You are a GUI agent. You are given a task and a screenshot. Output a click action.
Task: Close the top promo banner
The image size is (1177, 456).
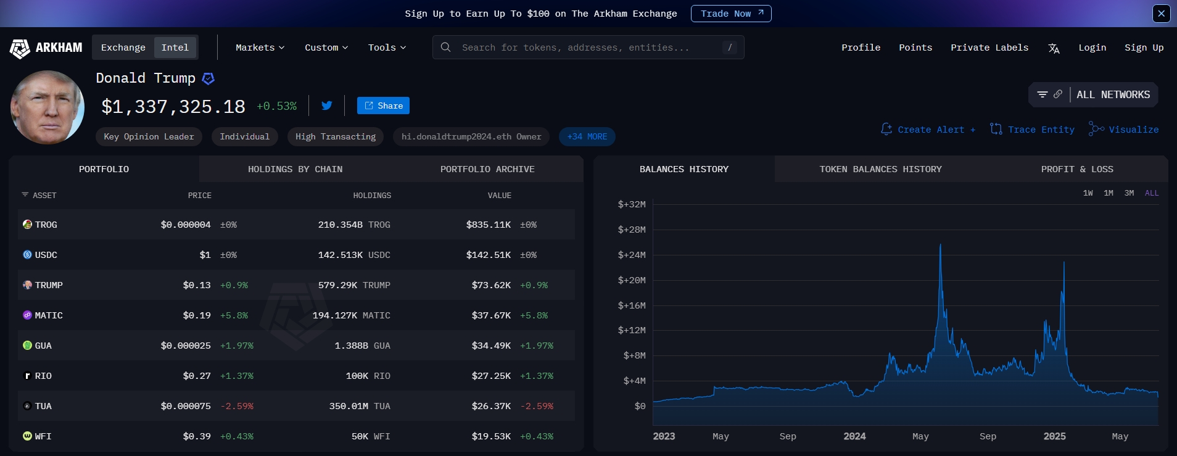(x=1161, y=13)
